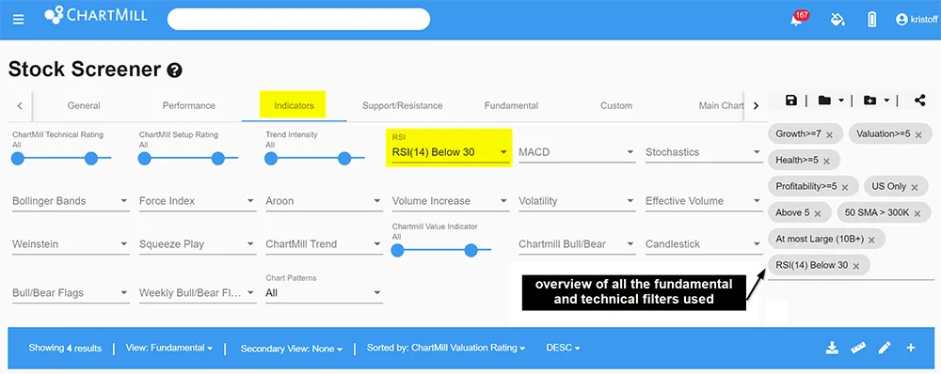Open the ChartMill Trend dropdown
941x374 pixels.
coord(324,244)
